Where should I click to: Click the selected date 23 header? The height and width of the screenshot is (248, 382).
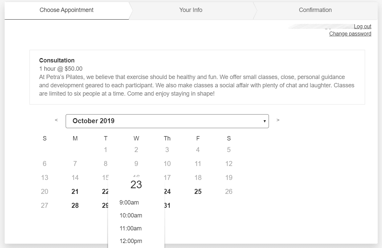coord(136,185)
